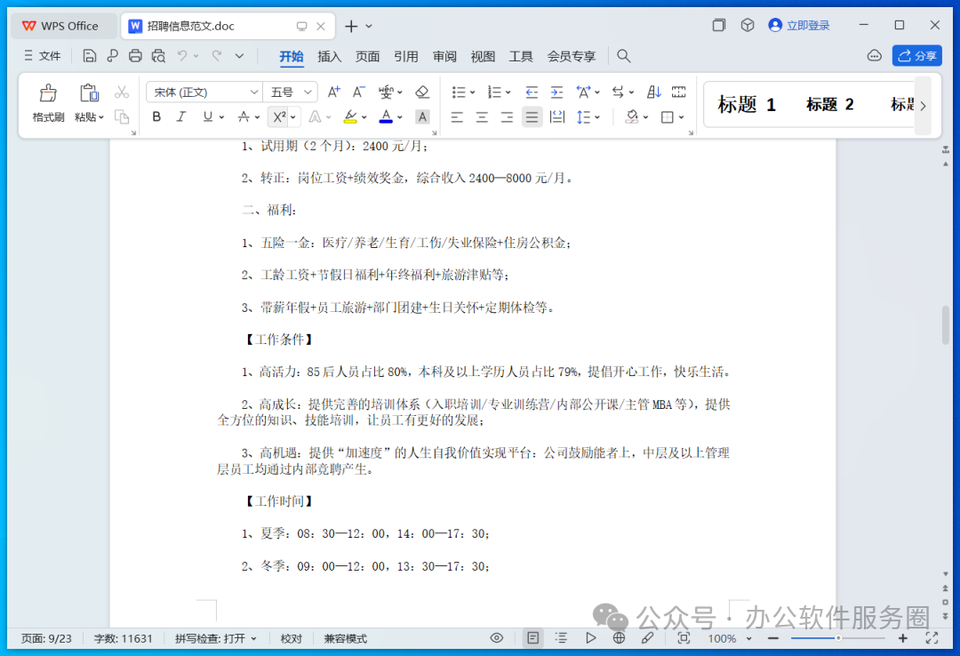
Task: Click the 立即登录 login button
Action: (798, 26)
